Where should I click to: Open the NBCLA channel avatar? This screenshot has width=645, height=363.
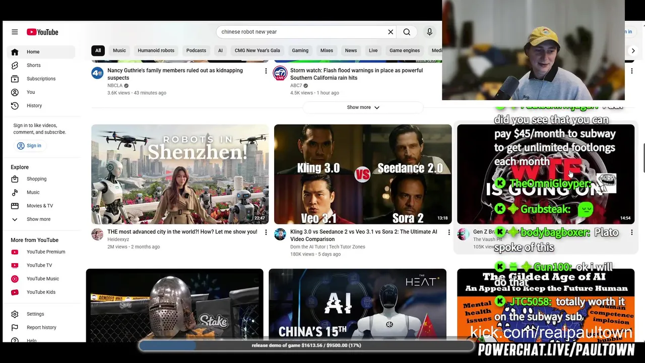pyautogui.click(x=97, y=73)
